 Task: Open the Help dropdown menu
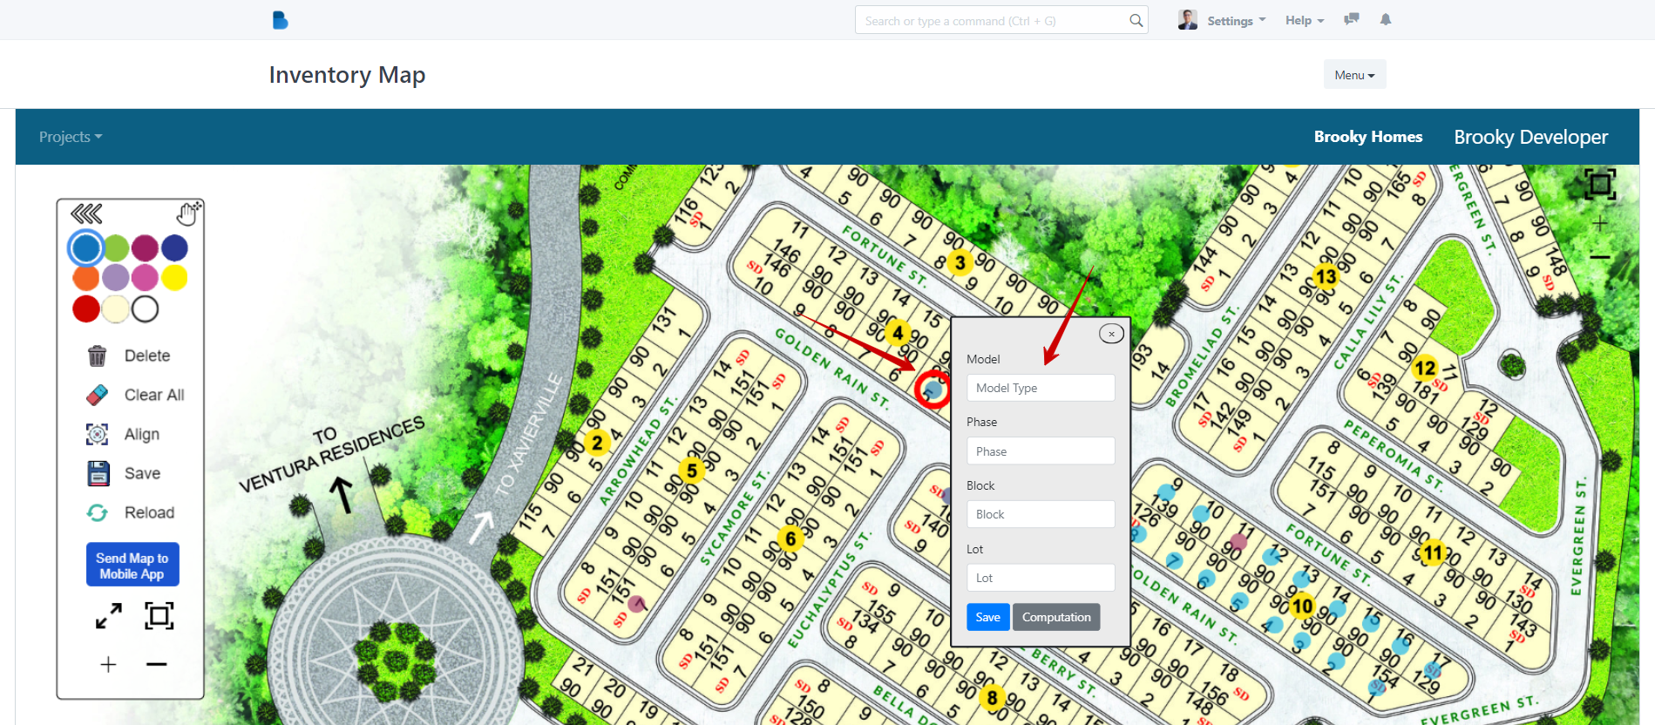click(x=1304, y=21)
